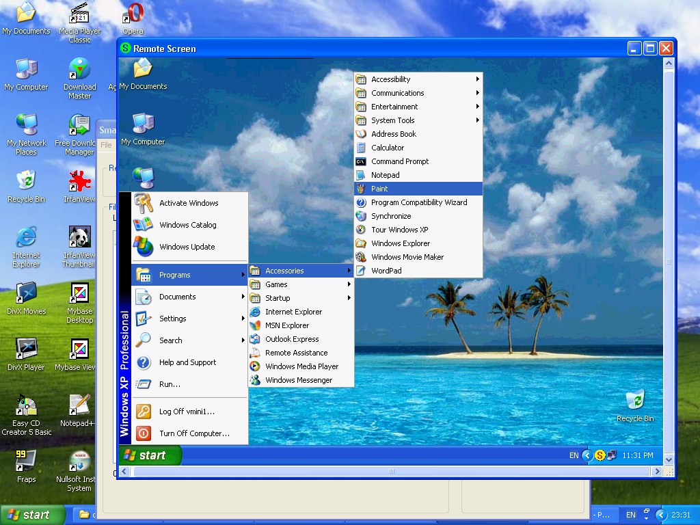The width and height of the screenshot is (700, 525).
Task: Click the Internet Explorer icon in the Programs menu
Action: click(255, 312)
